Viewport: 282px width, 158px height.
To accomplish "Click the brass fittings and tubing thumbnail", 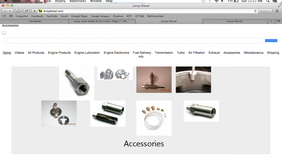I will 154,118.
